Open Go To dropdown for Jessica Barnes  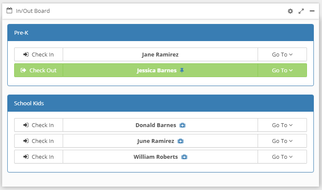[x=282, y=70]
